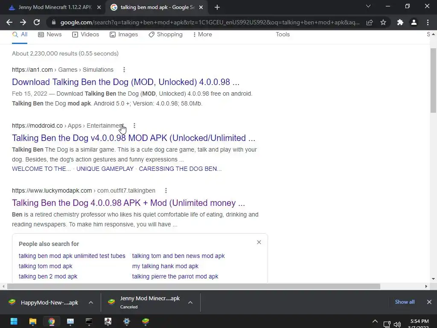Select the Images search filter

coord(124,35)
